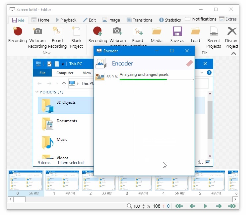This screenshot has height=215, width=246.
Task: Click Back arrow in This PC window
Action: tap(39, 83)
